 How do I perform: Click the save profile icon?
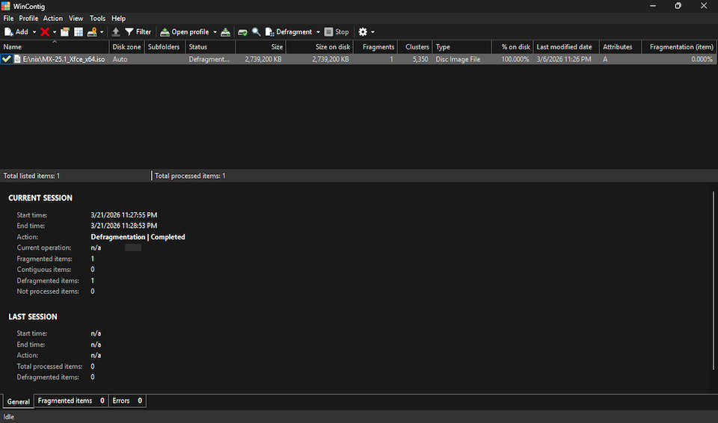(226, 32)
